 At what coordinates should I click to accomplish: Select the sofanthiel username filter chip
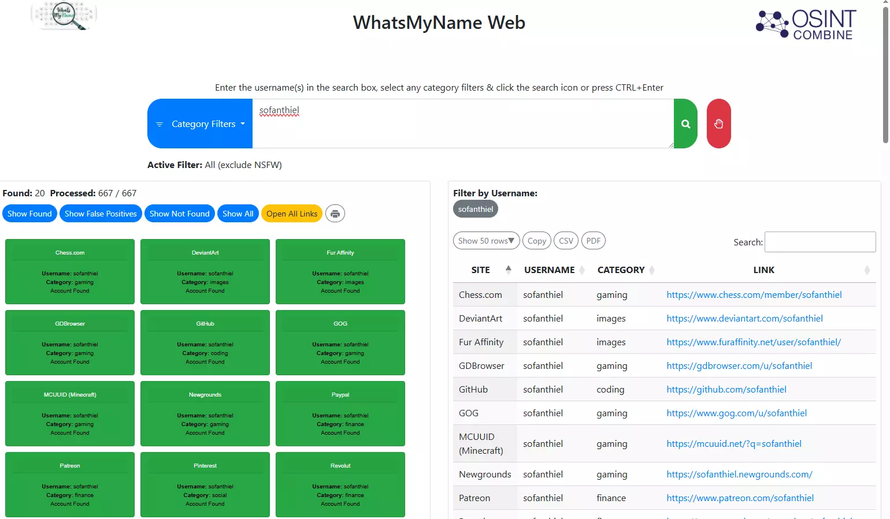pyautogui.click(x=476, y=209)
